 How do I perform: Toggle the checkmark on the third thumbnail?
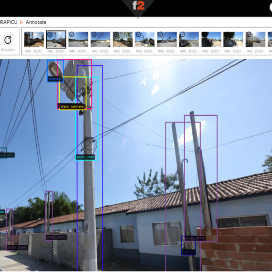coord(72,34)
